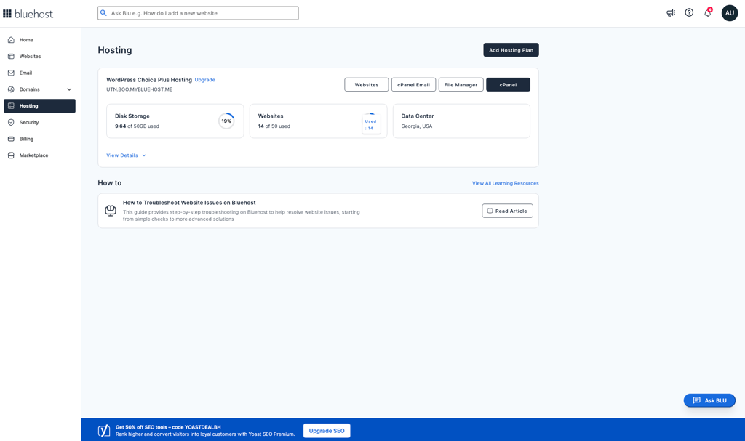
Task: Open View All Learning Resources link
Action: coord(505,183)
